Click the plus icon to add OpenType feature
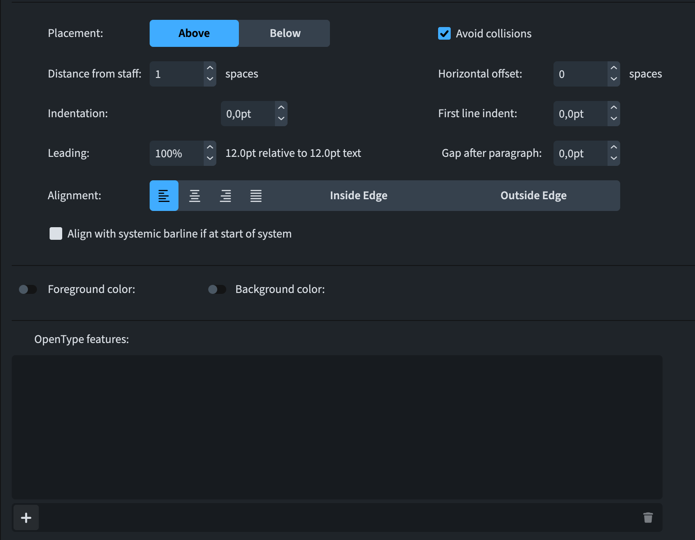 (x=26, y=517)
